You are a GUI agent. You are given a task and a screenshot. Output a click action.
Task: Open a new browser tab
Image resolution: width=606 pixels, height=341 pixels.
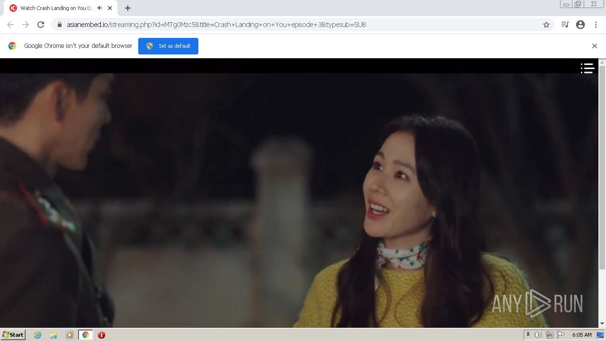128,8
